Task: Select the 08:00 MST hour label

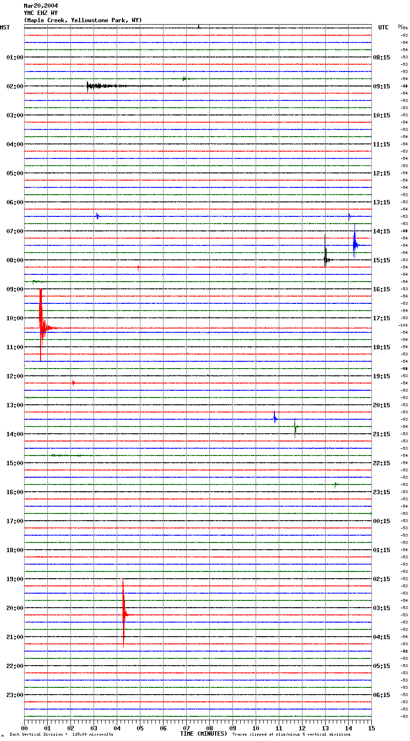Action: pos(15,260)
